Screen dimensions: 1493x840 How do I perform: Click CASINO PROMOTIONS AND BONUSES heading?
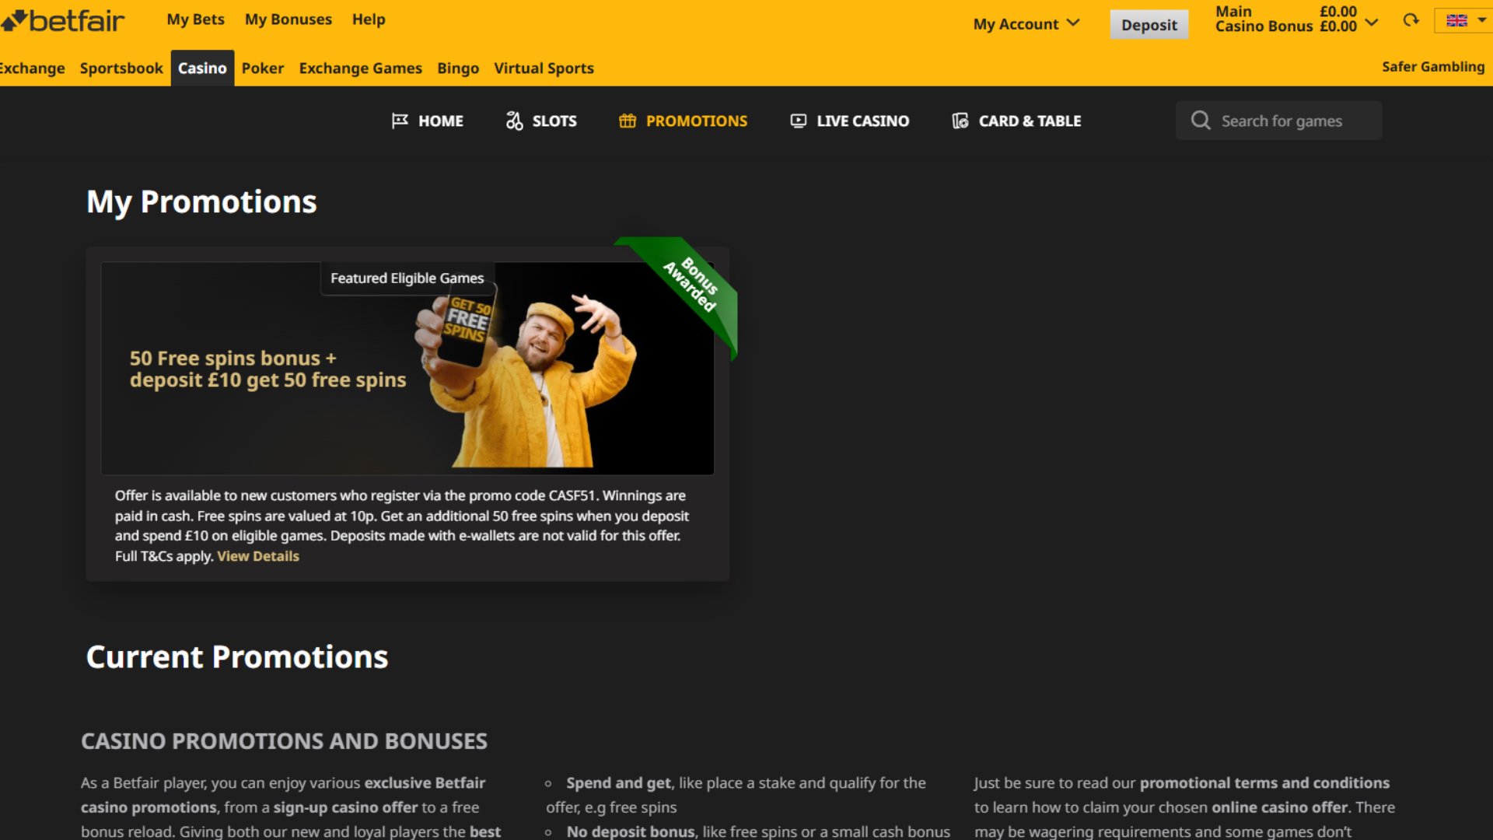pos(284,741)
